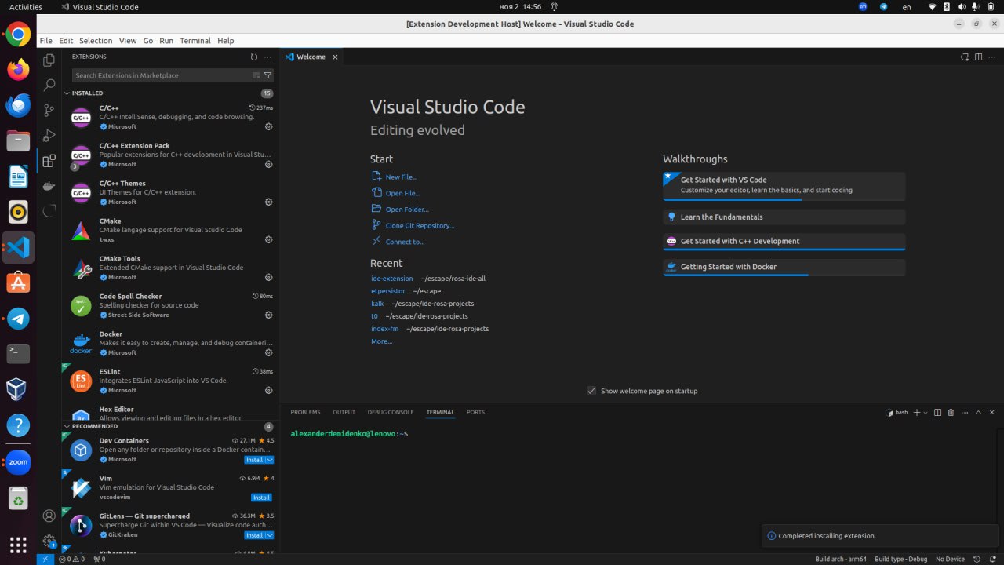Click the refresh extensions icon

pyautogui.click(x=253, y=56)
